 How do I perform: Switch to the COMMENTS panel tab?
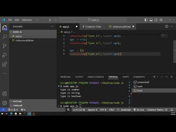click(x=139, y=77)
